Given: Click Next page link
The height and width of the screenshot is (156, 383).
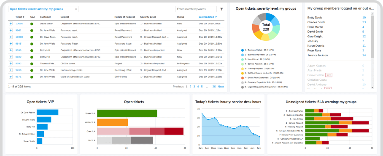Looking at the screenshot, I should tap(221, 87).
